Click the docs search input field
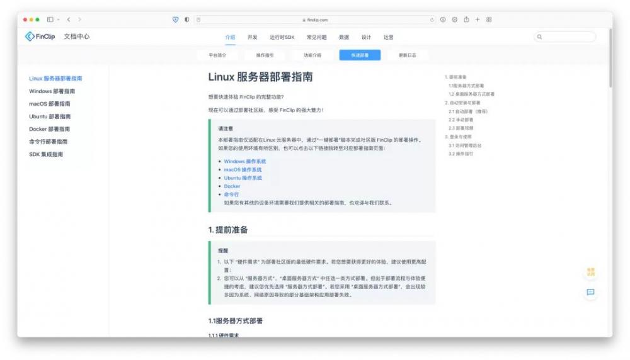Image resolution: width=630 pixels, height=360 pixels. (565, 37)
